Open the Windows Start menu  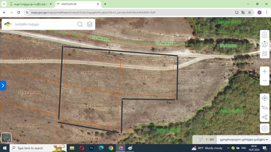[5, 148]
